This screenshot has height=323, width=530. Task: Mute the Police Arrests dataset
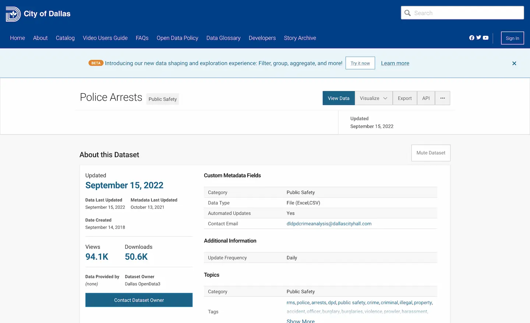[431, 153]
